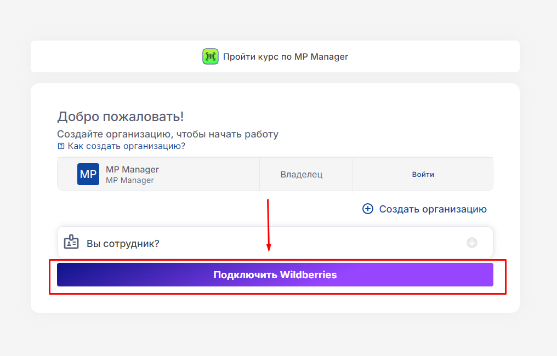The height and width of the screenshot is (356, 557).
Task: Click the MP Manager organization subtitle
Action: point(129,180)
